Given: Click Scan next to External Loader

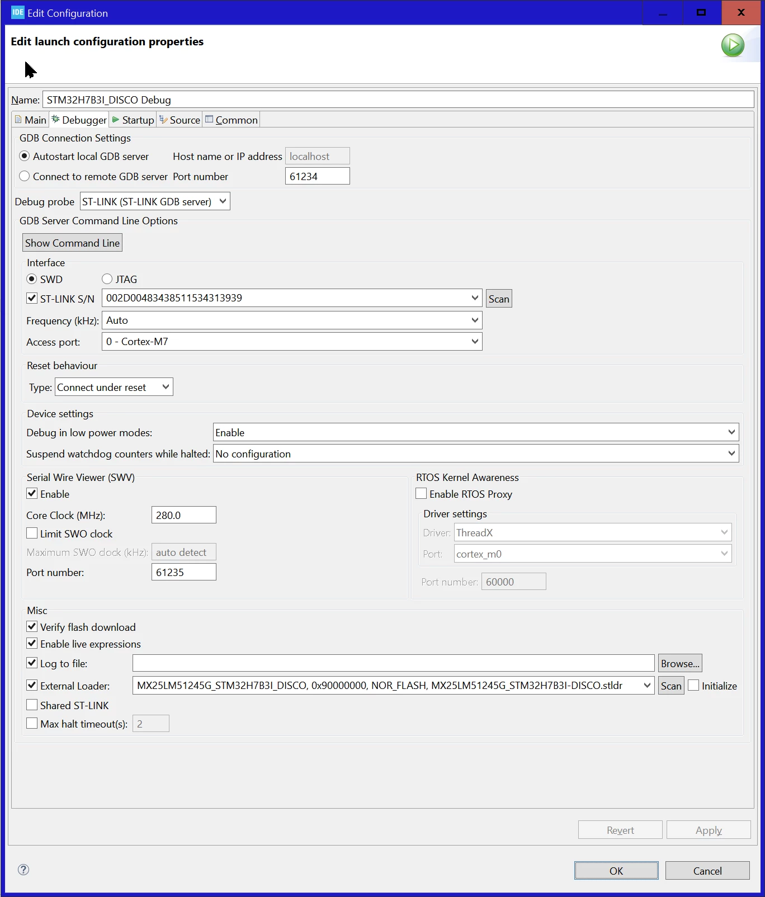Looking at the screenshot, I should 671,686.
